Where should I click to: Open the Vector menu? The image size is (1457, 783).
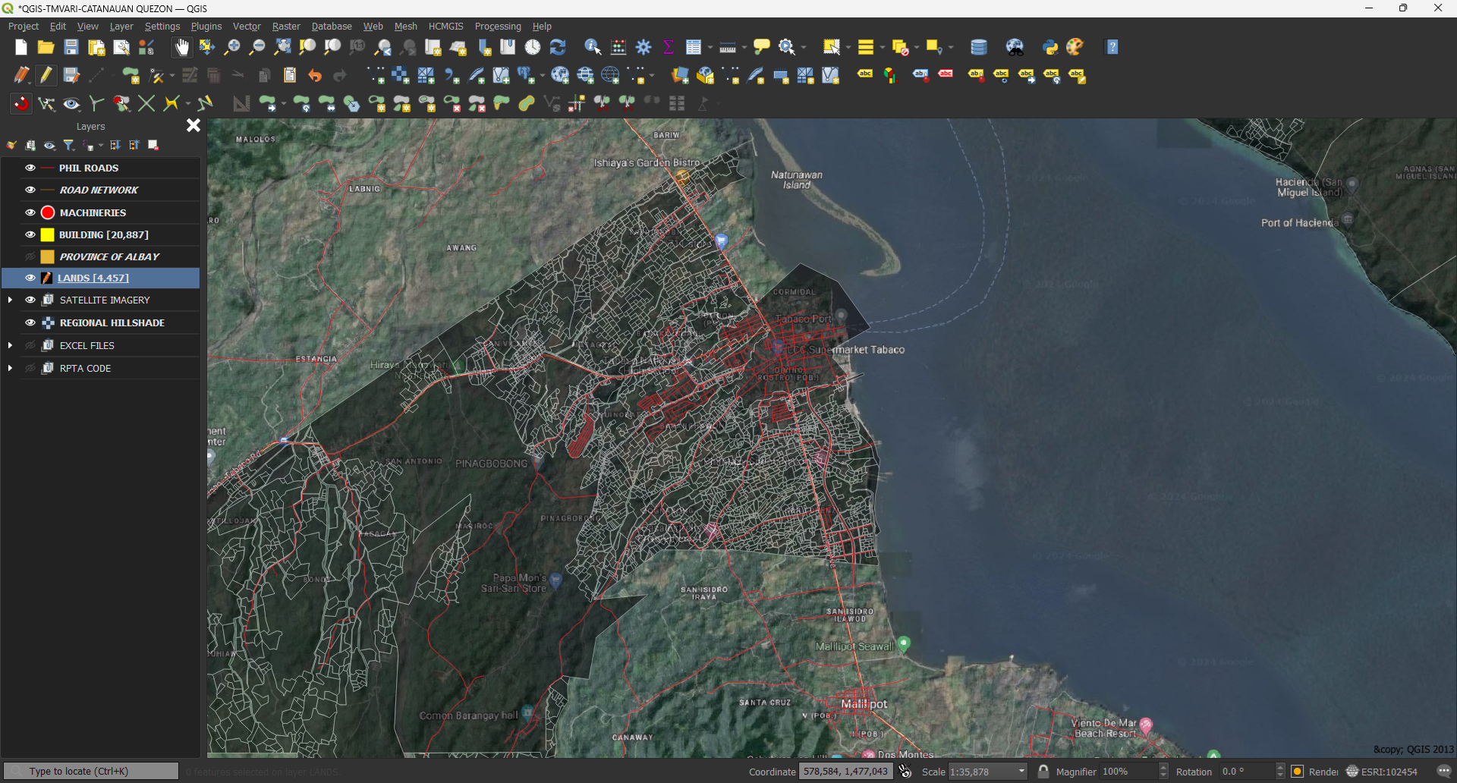click(x=246, y=26)
